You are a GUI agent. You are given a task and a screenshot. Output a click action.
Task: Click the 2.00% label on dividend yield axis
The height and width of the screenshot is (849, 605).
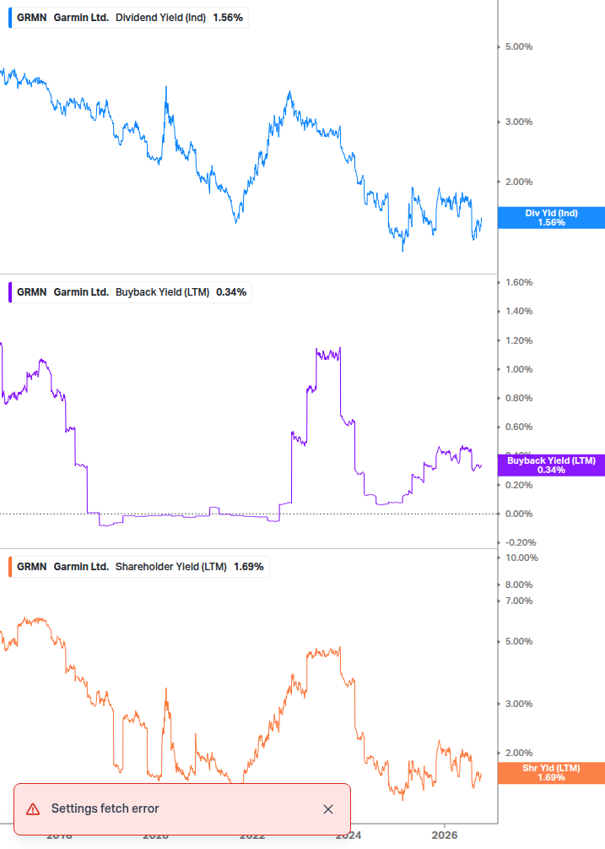point(518,182)
